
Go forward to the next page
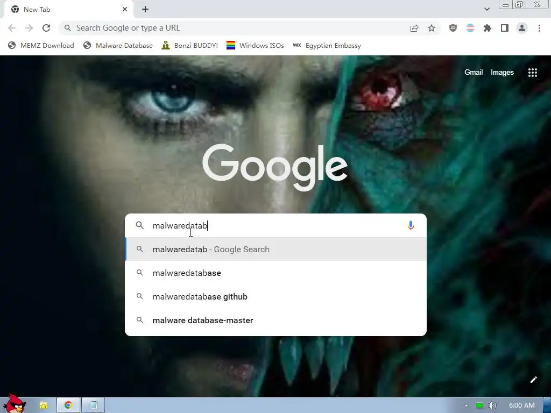click(29, 28)
